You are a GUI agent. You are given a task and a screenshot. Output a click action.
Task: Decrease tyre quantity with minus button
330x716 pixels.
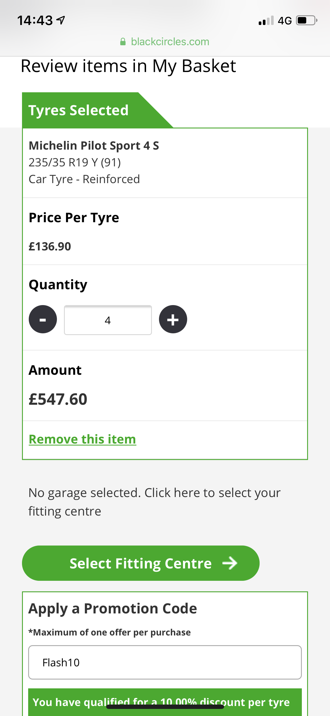(43, 319)
